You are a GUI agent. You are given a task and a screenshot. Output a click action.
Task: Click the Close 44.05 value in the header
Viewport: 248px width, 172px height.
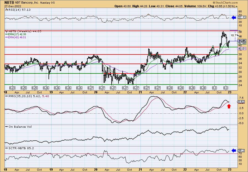tap(174, 6)
